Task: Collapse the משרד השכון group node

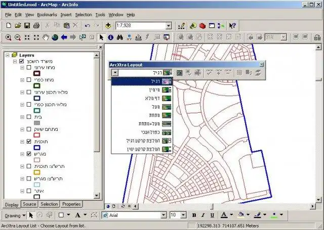Action: click(15, 61)
